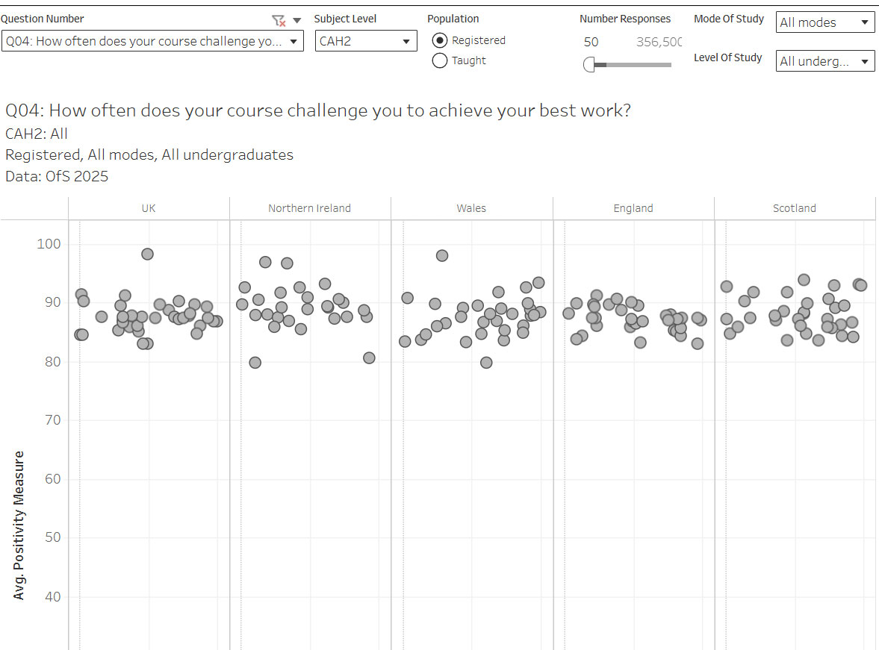Click the Scotland column header
Screen dimensions: 879x650
795,208
